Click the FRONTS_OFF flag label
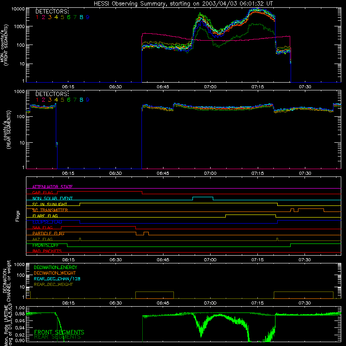Viewport: 346px width, 346px height. (x=45, y=245)
